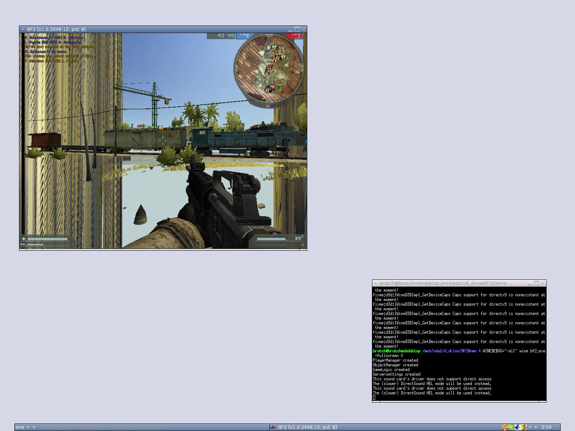The width and height of the screenshot is (575, 431).
Task: Click the orange marker numbered 3 on minimap
Action: (277, 58)
